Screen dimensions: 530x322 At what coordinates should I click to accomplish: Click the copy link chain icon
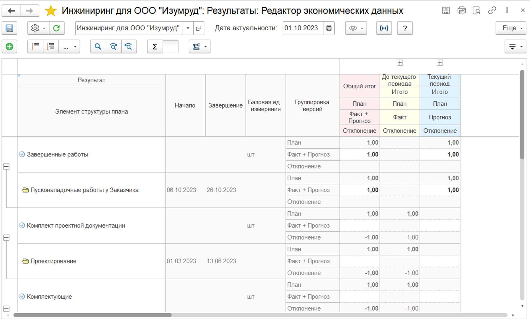pyautogui.click(x=492, y=11)
